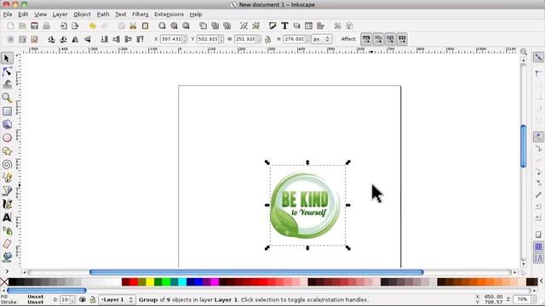
Task: Step the X coordinate value
Action: pyautogui.click(x=185, y=39)
